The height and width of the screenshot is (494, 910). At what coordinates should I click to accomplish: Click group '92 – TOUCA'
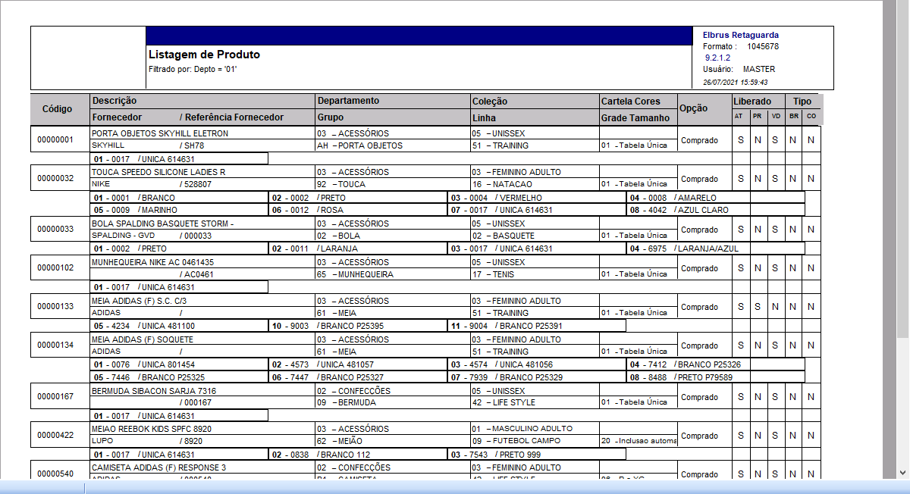pyautogui.click(x=341, y=184)
